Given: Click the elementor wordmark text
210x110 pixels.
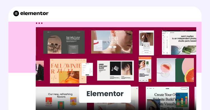Looking at the screenshot, I should click(x=34, y=13).
